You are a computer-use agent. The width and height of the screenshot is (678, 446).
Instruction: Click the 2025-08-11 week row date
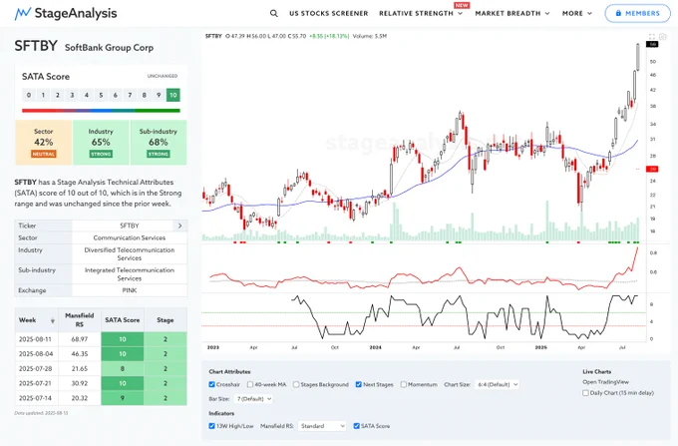36,339
